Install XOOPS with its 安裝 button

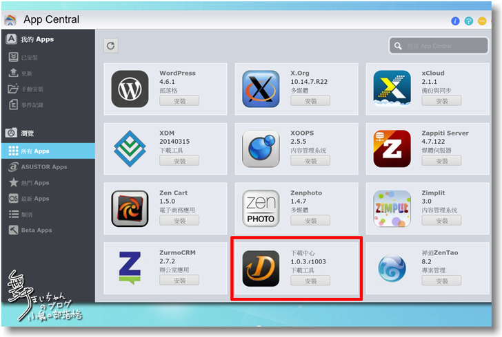pos(310,161)
